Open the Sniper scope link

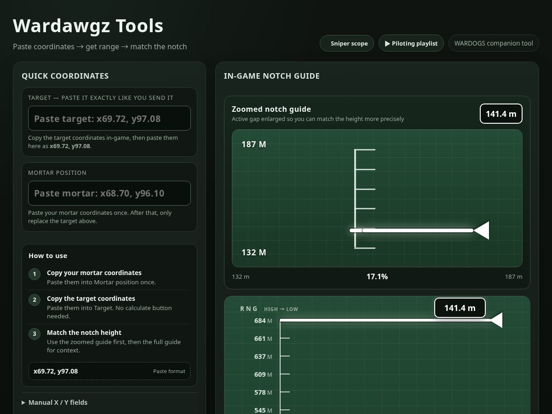[x=347, y=43]
